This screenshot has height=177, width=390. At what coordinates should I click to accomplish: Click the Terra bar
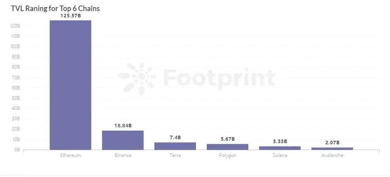point(175,146)
